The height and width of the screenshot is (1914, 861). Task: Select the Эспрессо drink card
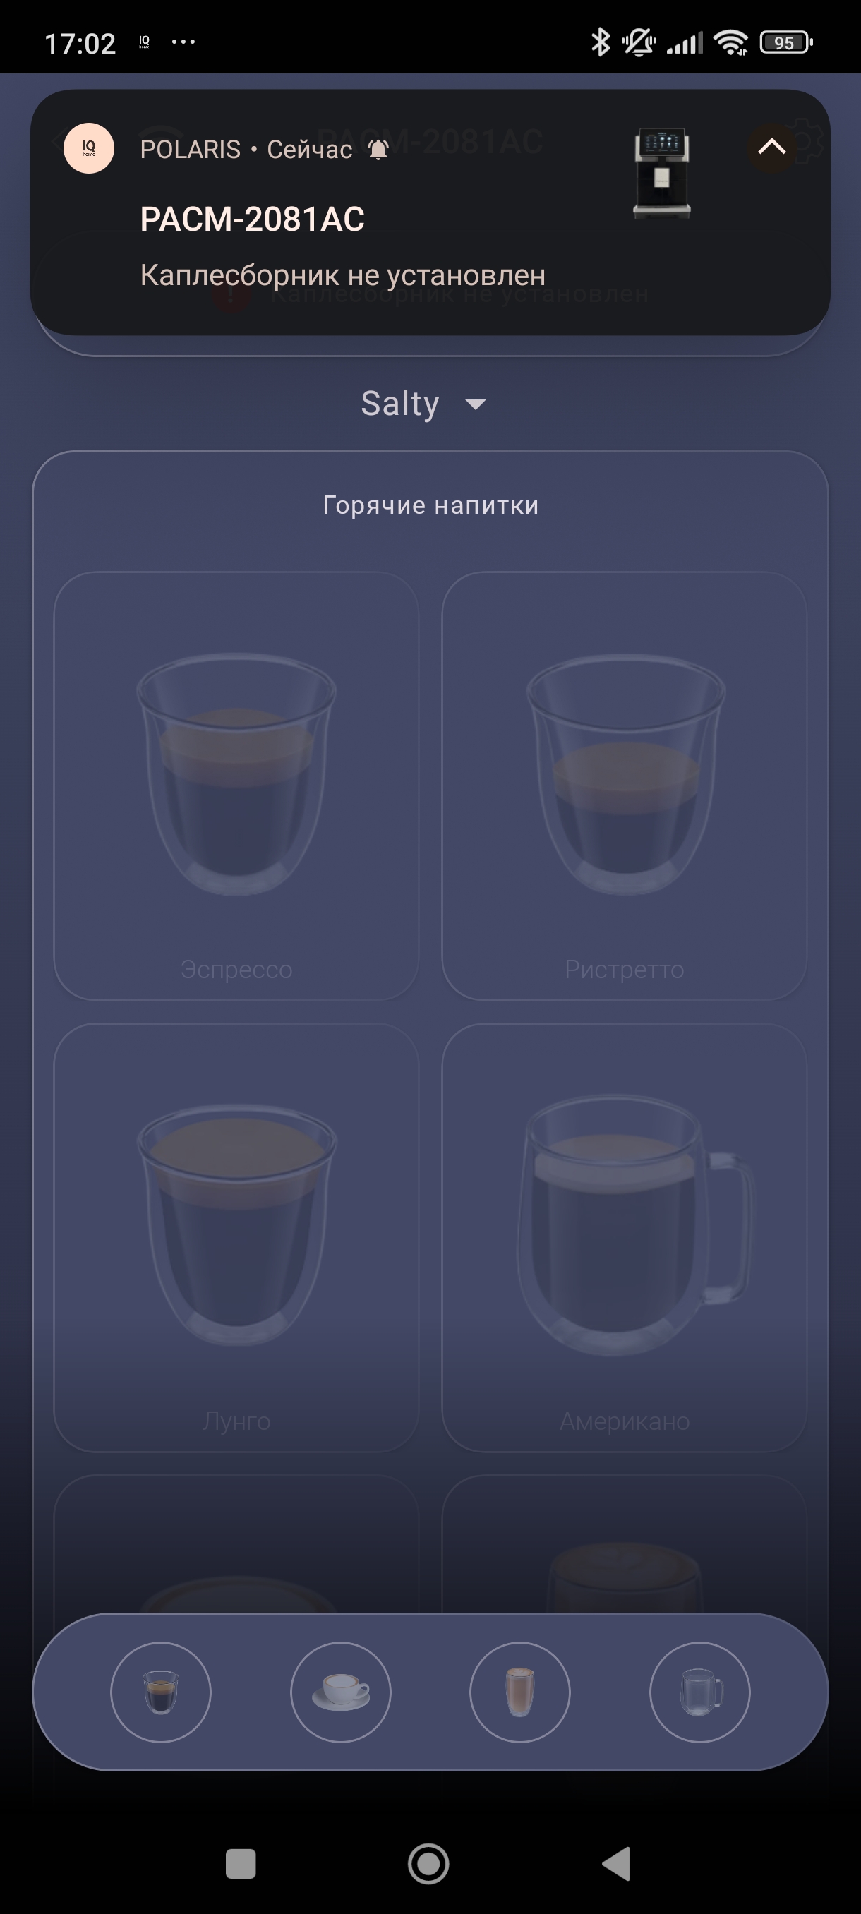[236, 786]
